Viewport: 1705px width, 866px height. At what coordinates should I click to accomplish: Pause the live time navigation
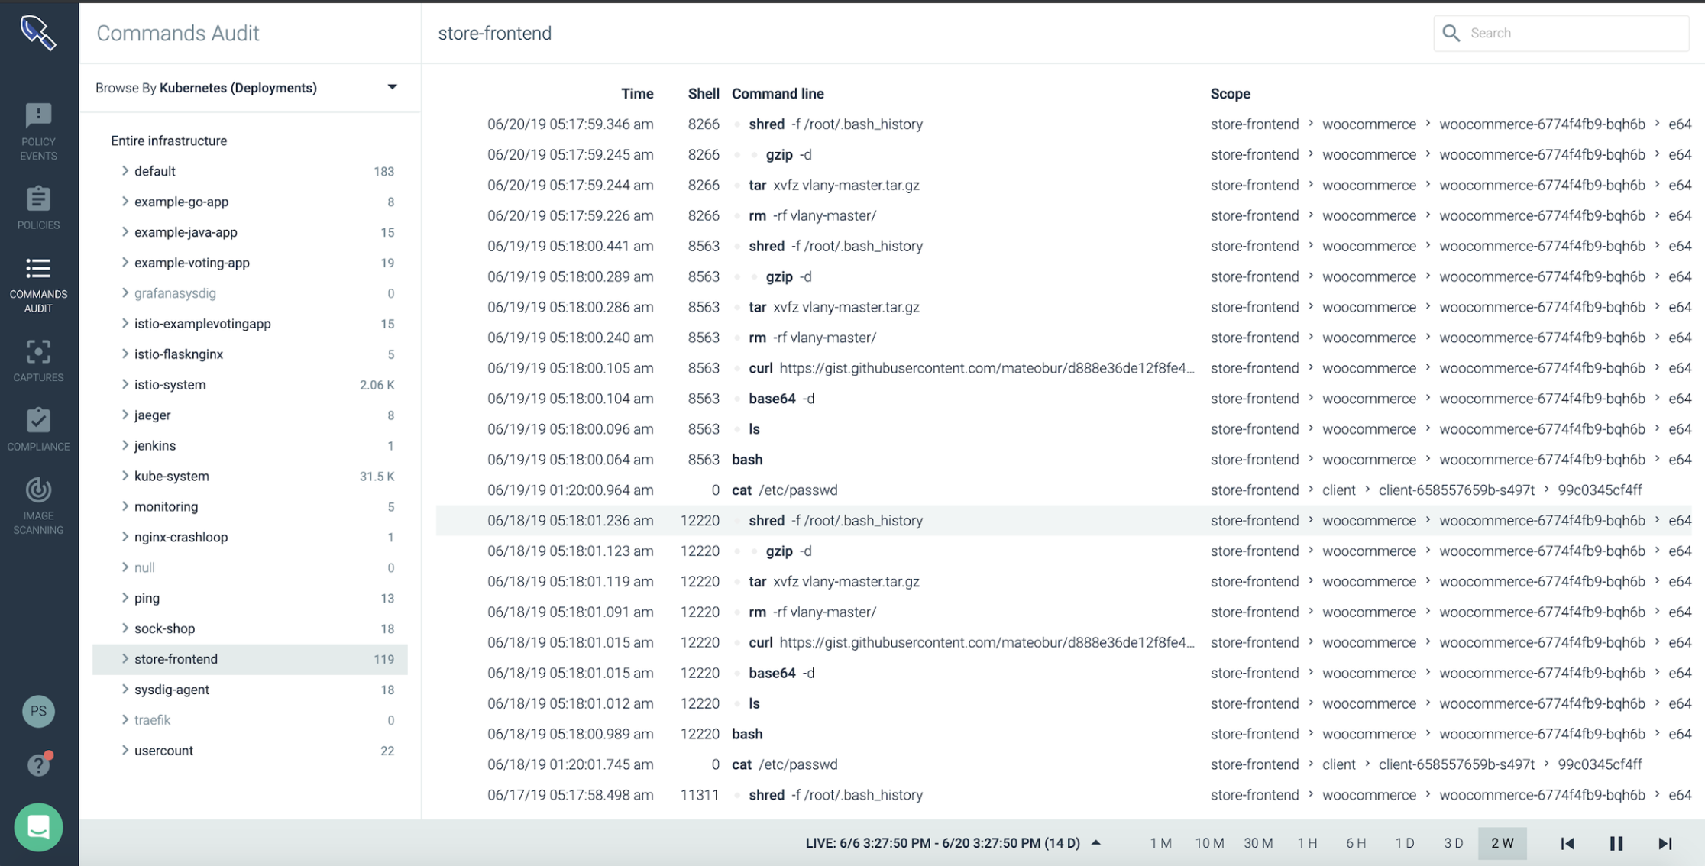[x=1616, y=843]
